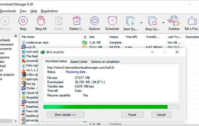
Task: Click the x-files.rar archive icon
Action: pyautogui.click(x=24, y=75)
